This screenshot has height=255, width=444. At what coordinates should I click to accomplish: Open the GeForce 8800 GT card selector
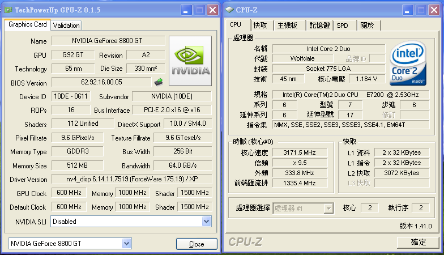tap(127, 244)
